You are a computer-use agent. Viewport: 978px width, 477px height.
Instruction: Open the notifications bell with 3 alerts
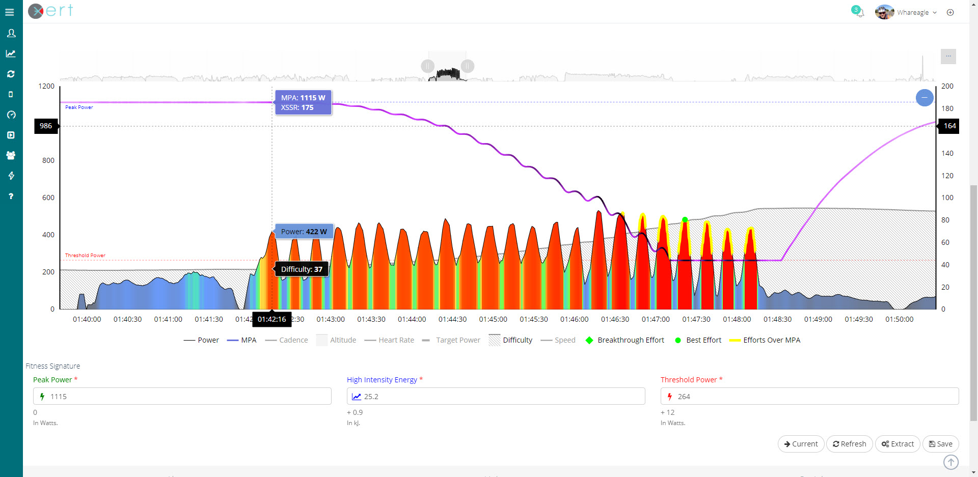[859, 12]
